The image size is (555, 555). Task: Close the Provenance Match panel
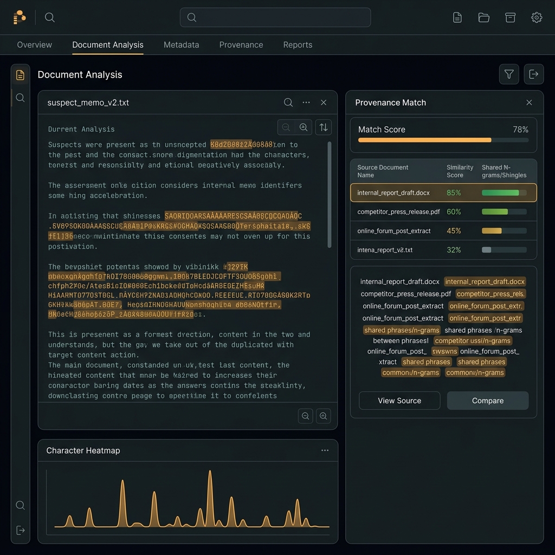pyautogui.click(x=529, y=102)
